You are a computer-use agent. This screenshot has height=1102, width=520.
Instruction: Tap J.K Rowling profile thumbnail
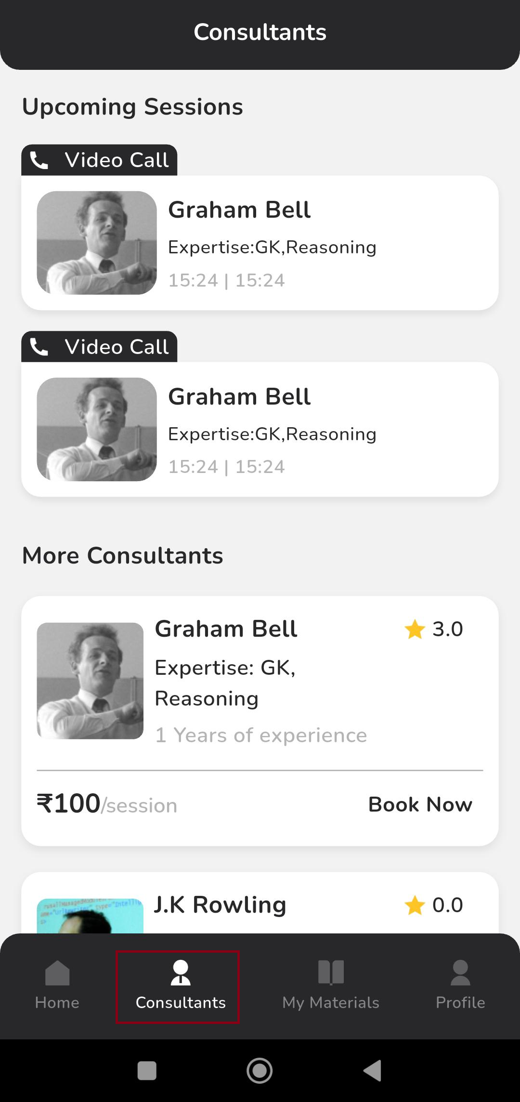coord(90,916)
